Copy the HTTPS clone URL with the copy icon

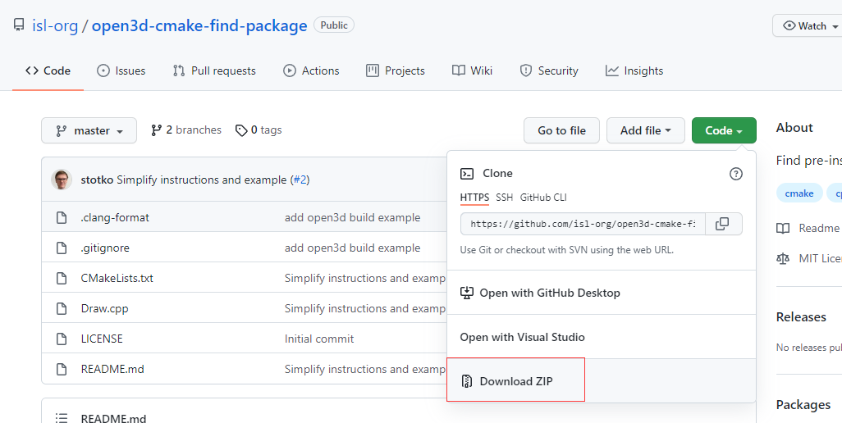(722, 224)
